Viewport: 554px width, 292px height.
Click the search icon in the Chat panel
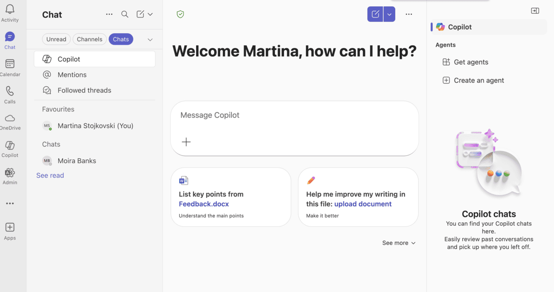[125, 14]
